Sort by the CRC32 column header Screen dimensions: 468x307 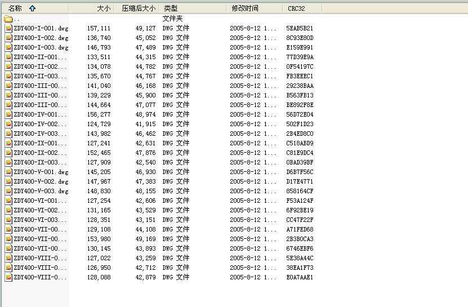click(302, 8)
